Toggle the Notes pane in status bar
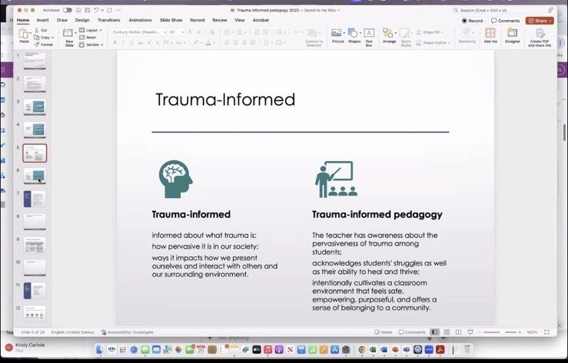This screenshot has width=568, height=363. (383, 332)
